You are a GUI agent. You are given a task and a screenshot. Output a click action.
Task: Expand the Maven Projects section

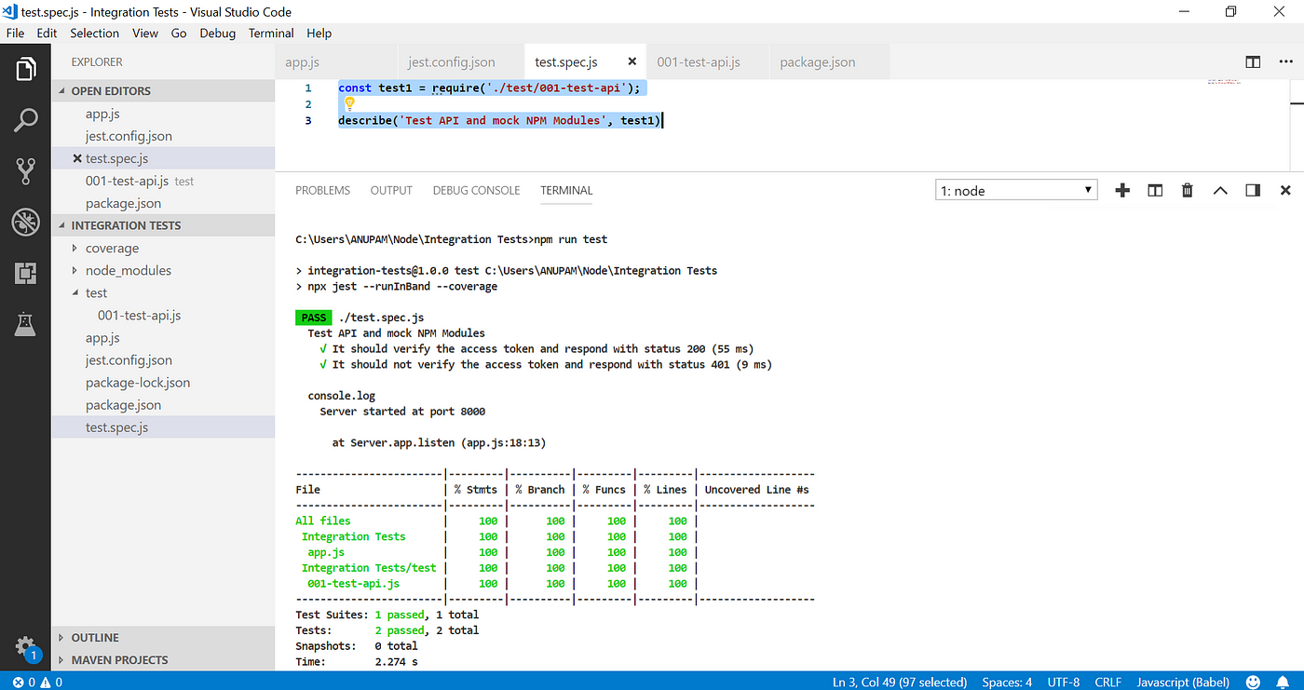[163, 660]
